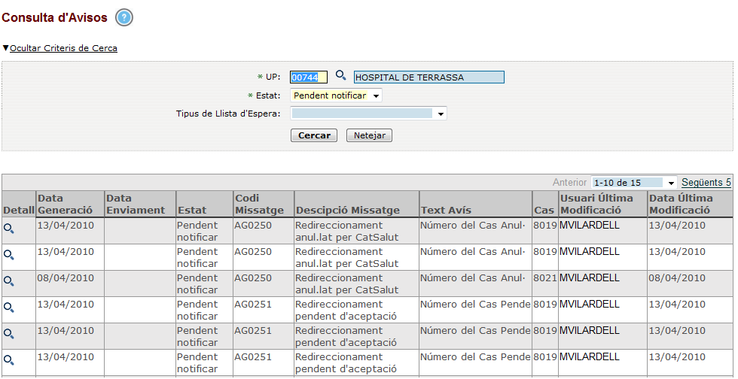Open the 1-10 de 15 page selector

tap(634, 183)
